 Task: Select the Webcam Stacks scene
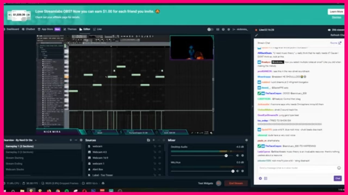pos(43,169)
